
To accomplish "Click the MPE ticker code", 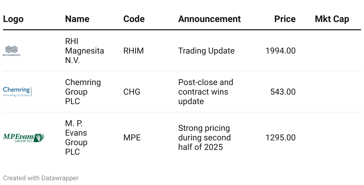I will tap(132, 138).
